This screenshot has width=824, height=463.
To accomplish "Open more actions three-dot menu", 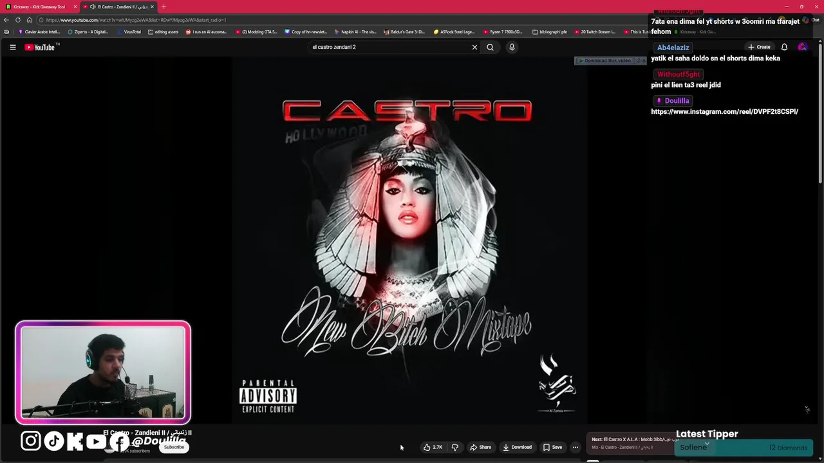I will [576, 447].
